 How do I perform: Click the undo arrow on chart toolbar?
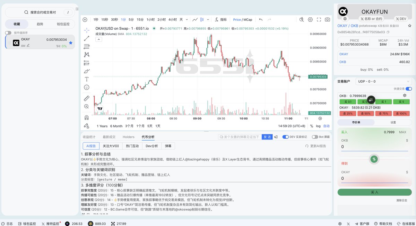coord(261,20)
